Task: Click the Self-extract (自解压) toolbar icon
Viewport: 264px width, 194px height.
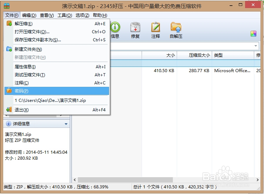Action: pyautogui.click(x=176, y=27)
